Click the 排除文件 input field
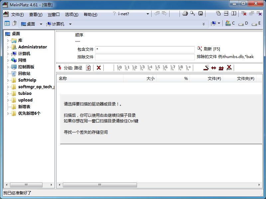266x199 pixels. click(x=145, y=57)
